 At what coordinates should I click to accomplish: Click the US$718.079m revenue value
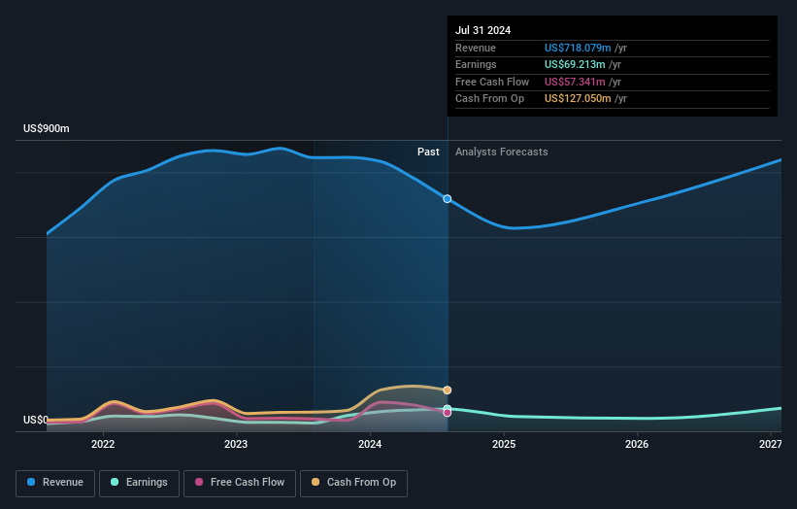point(578,48)
